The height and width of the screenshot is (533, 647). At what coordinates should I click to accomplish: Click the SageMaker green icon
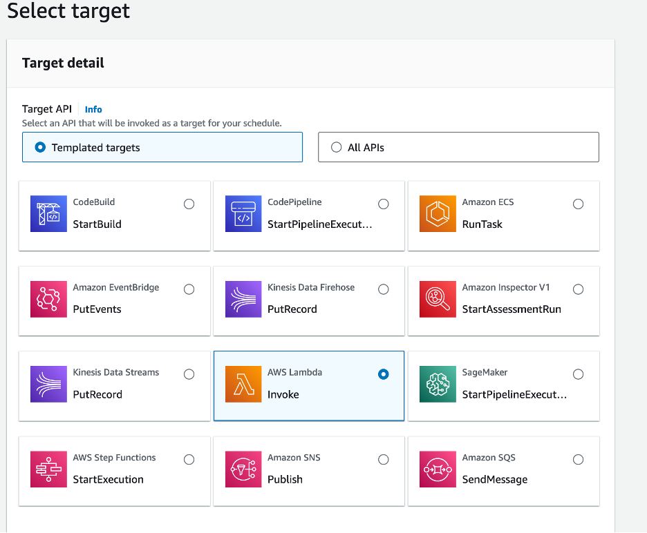pyautogui.click(x=438, y=384)
